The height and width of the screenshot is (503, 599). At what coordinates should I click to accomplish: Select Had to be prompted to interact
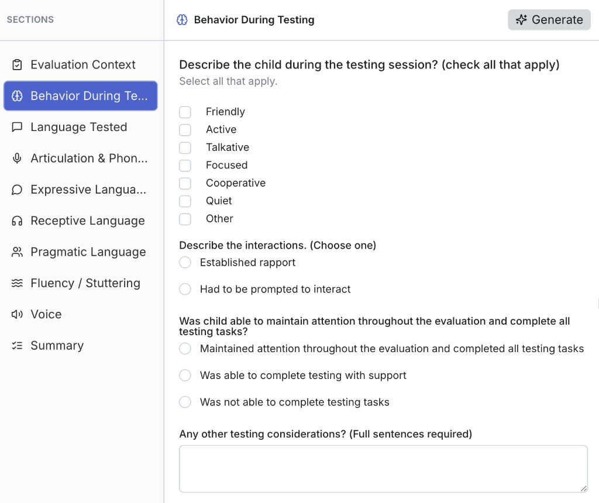pyautogui.click(x=185, y=289)
